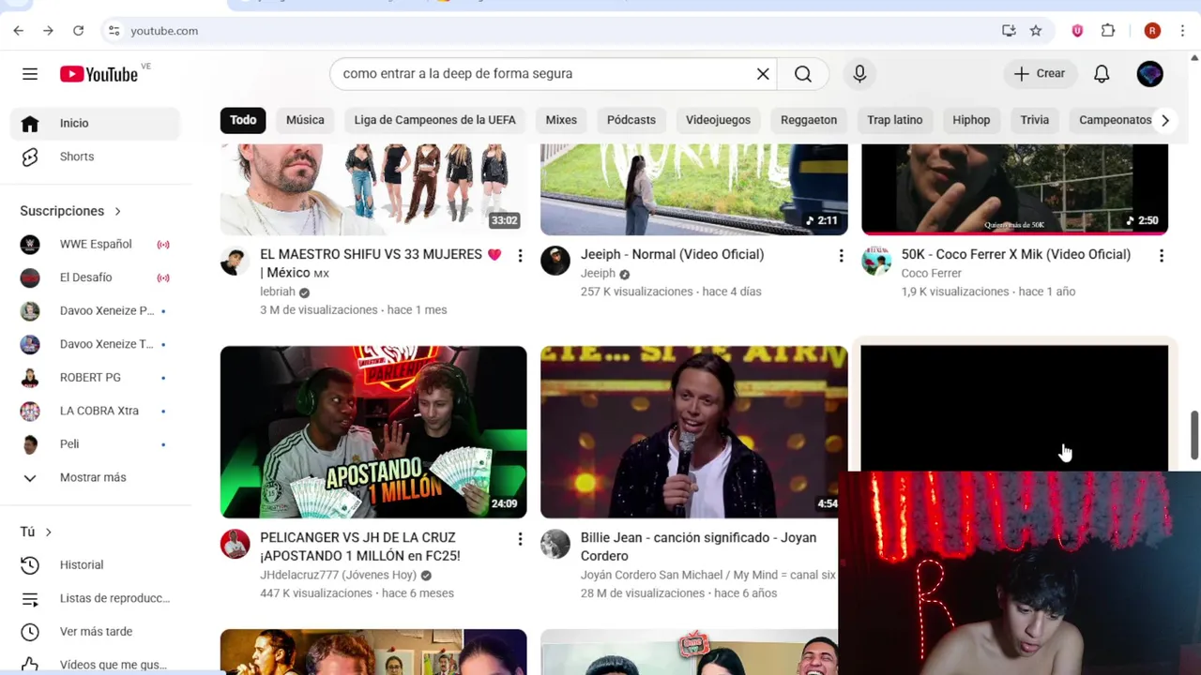Bookmark this page with the star
1201x675 pixels.
point(1036,31)
